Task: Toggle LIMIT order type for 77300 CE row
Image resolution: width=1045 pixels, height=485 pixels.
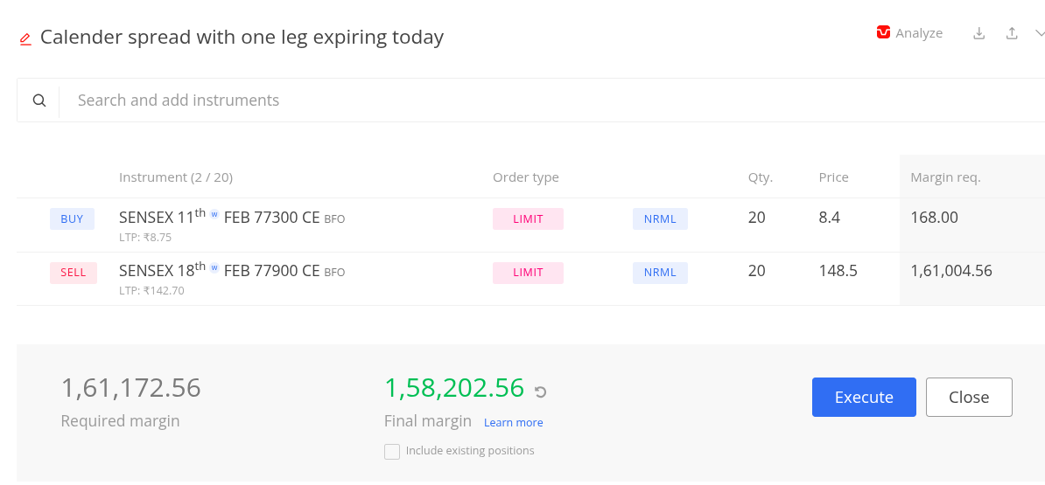Action: [528, 218]
